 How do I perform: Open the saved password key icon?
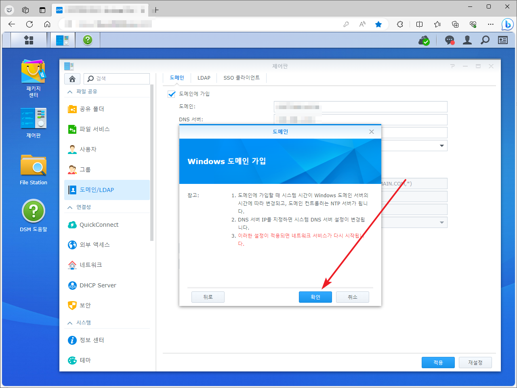346,24
